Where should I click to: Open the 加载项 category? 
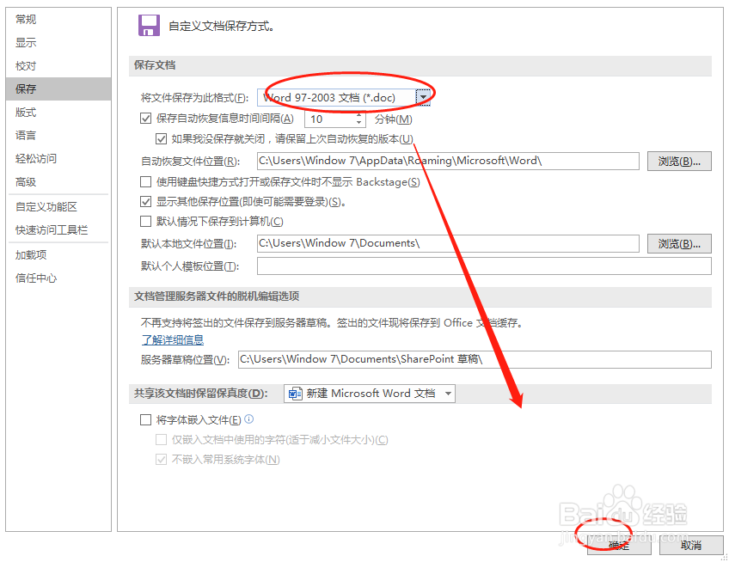coord(58,254)
